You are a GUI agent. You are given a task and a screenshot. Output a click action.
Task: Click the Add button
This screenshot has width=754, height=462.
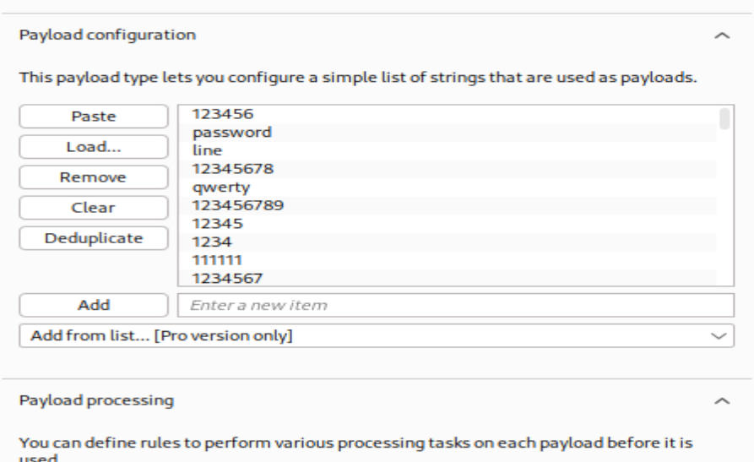coord(93,305)
